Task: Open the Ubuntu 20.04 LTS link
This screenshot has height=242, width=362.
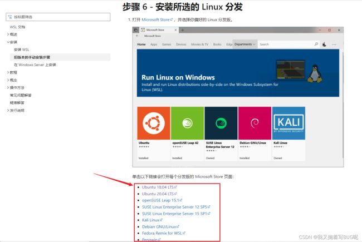Action: point(159,194)
